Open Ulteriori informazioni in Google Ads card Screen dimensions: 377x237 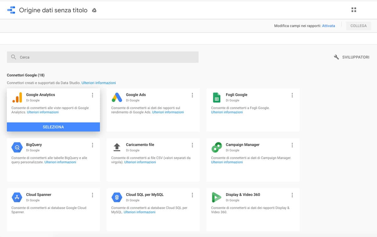[x=168, y=112]
